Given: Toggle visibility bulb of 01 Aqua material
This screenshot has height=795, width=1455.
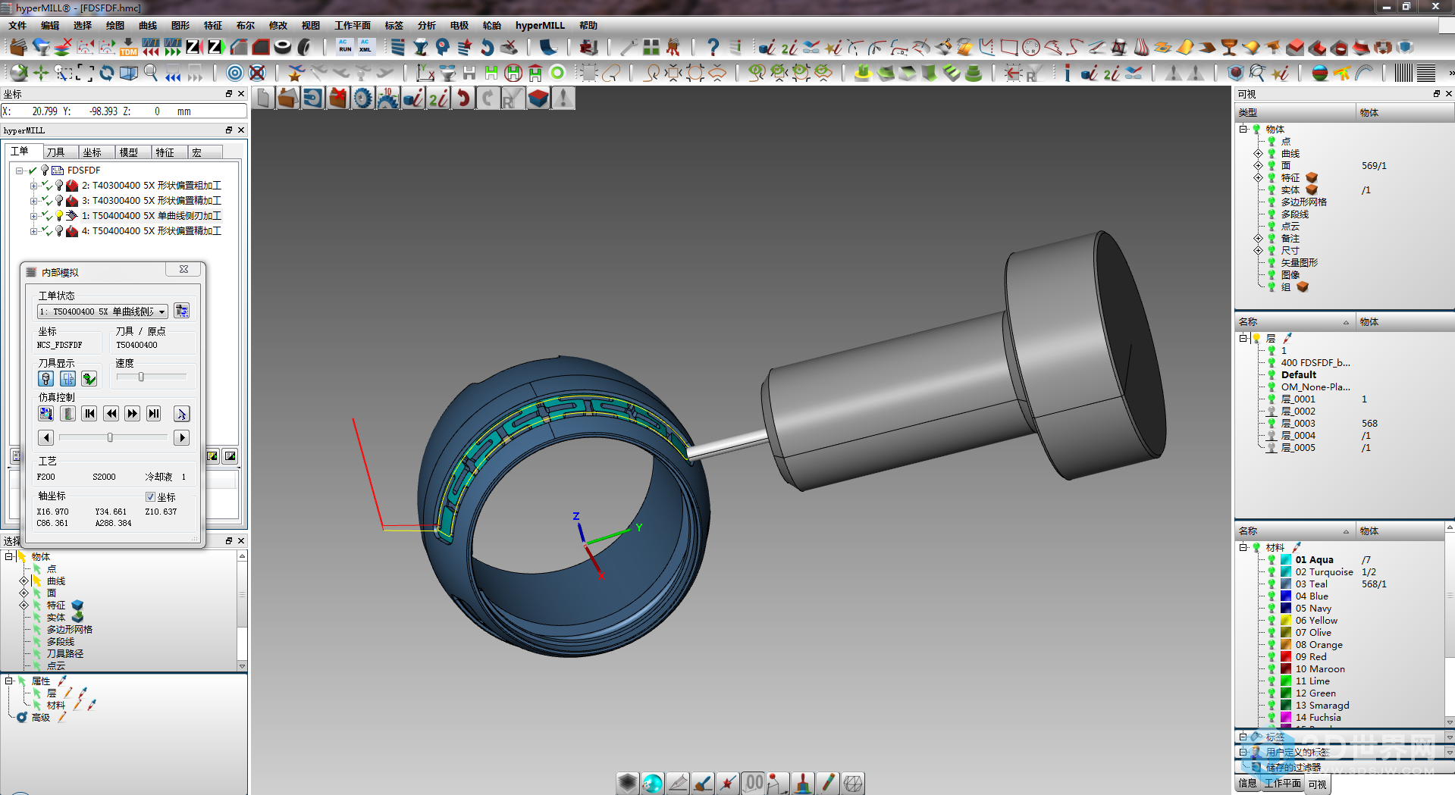Looking at the screenshot, I should pyautogui.click(x=1272, y=560).
